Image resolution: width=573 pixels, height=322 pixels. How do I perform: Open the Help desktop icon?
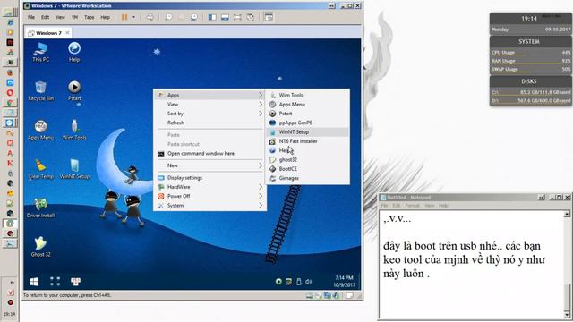tap(74, 52)
